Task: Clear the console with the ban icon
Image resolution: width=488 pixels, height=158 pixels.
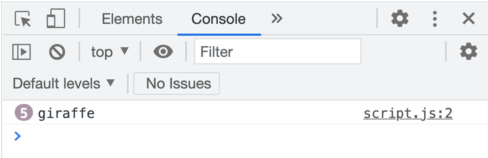Action: click(57, 52)
